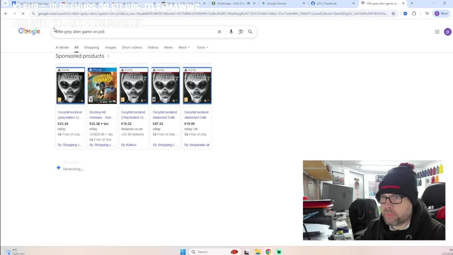This screenshot has height=255, width=453.
Task: Select the All results tab
Action: pos(76,47)
